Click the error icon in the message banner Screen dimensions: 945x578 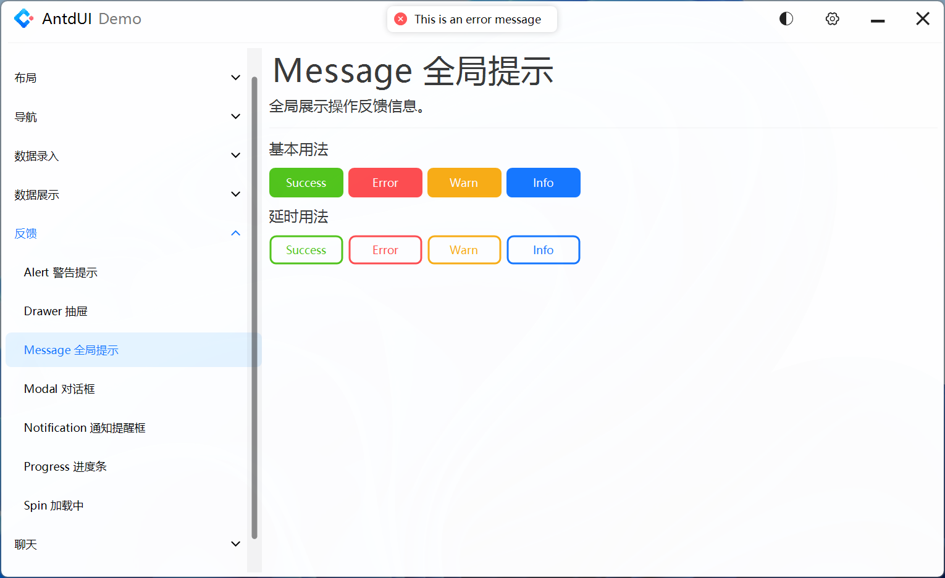pyautogui.click(x=401, y=19)
